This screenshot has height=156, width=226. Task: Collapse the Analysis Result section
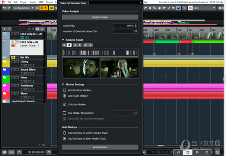point(63,40)
